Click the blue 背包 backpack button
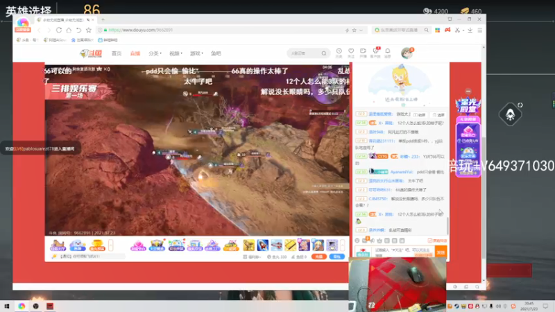 click(336, 257)
